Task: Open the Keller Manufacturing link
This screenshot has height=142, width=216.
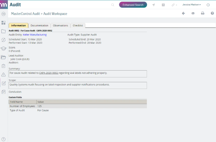Action: point(35,35)
